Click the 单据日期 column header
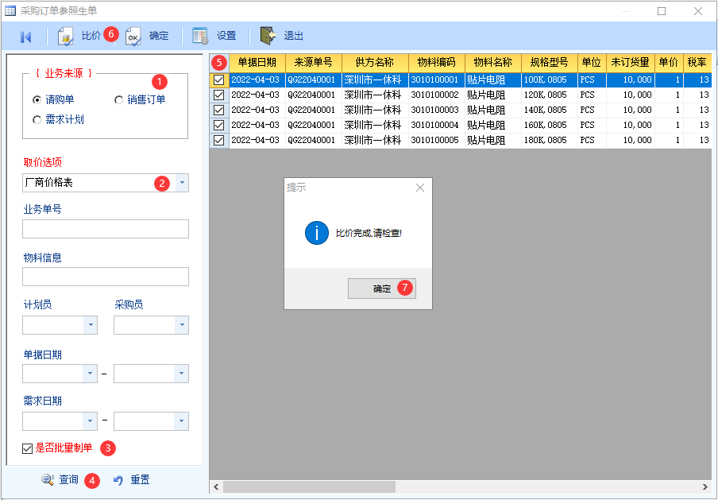Screen dimensions: 718x500 (257, 63)
